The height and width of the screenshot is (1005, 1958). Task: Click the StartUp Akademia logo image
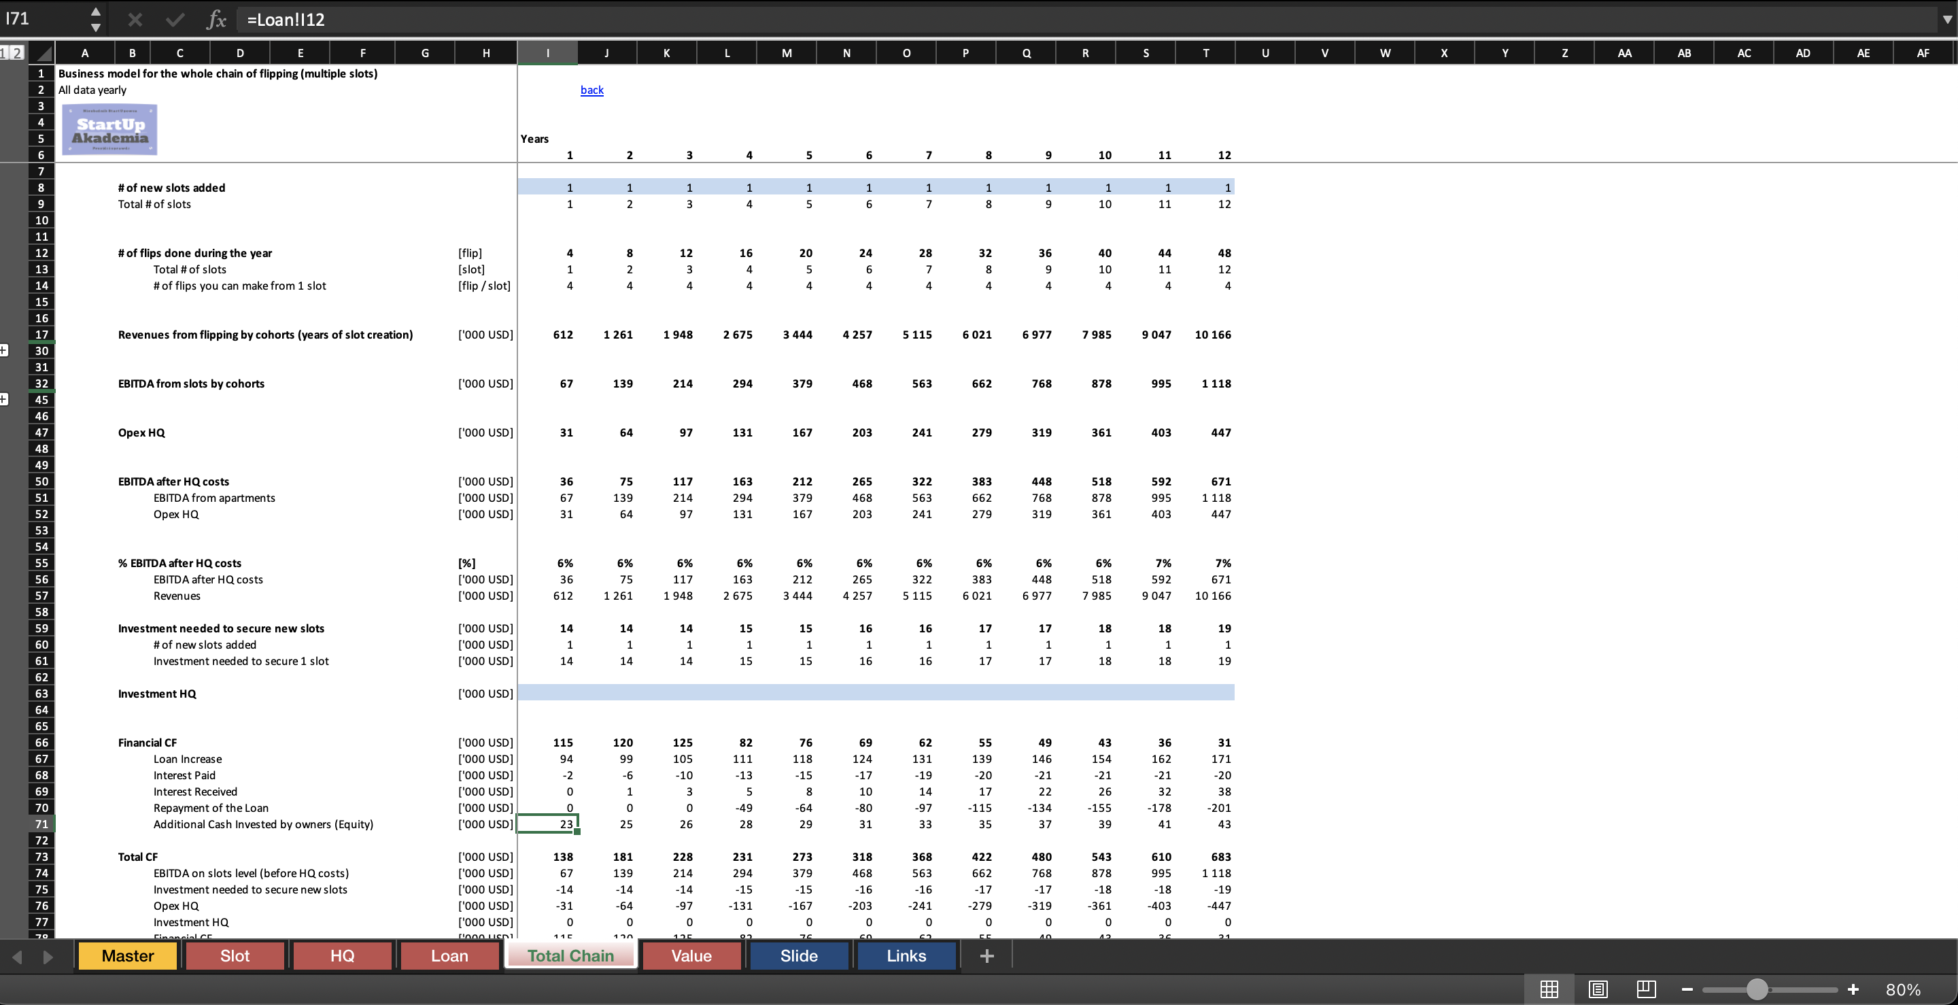109,130
